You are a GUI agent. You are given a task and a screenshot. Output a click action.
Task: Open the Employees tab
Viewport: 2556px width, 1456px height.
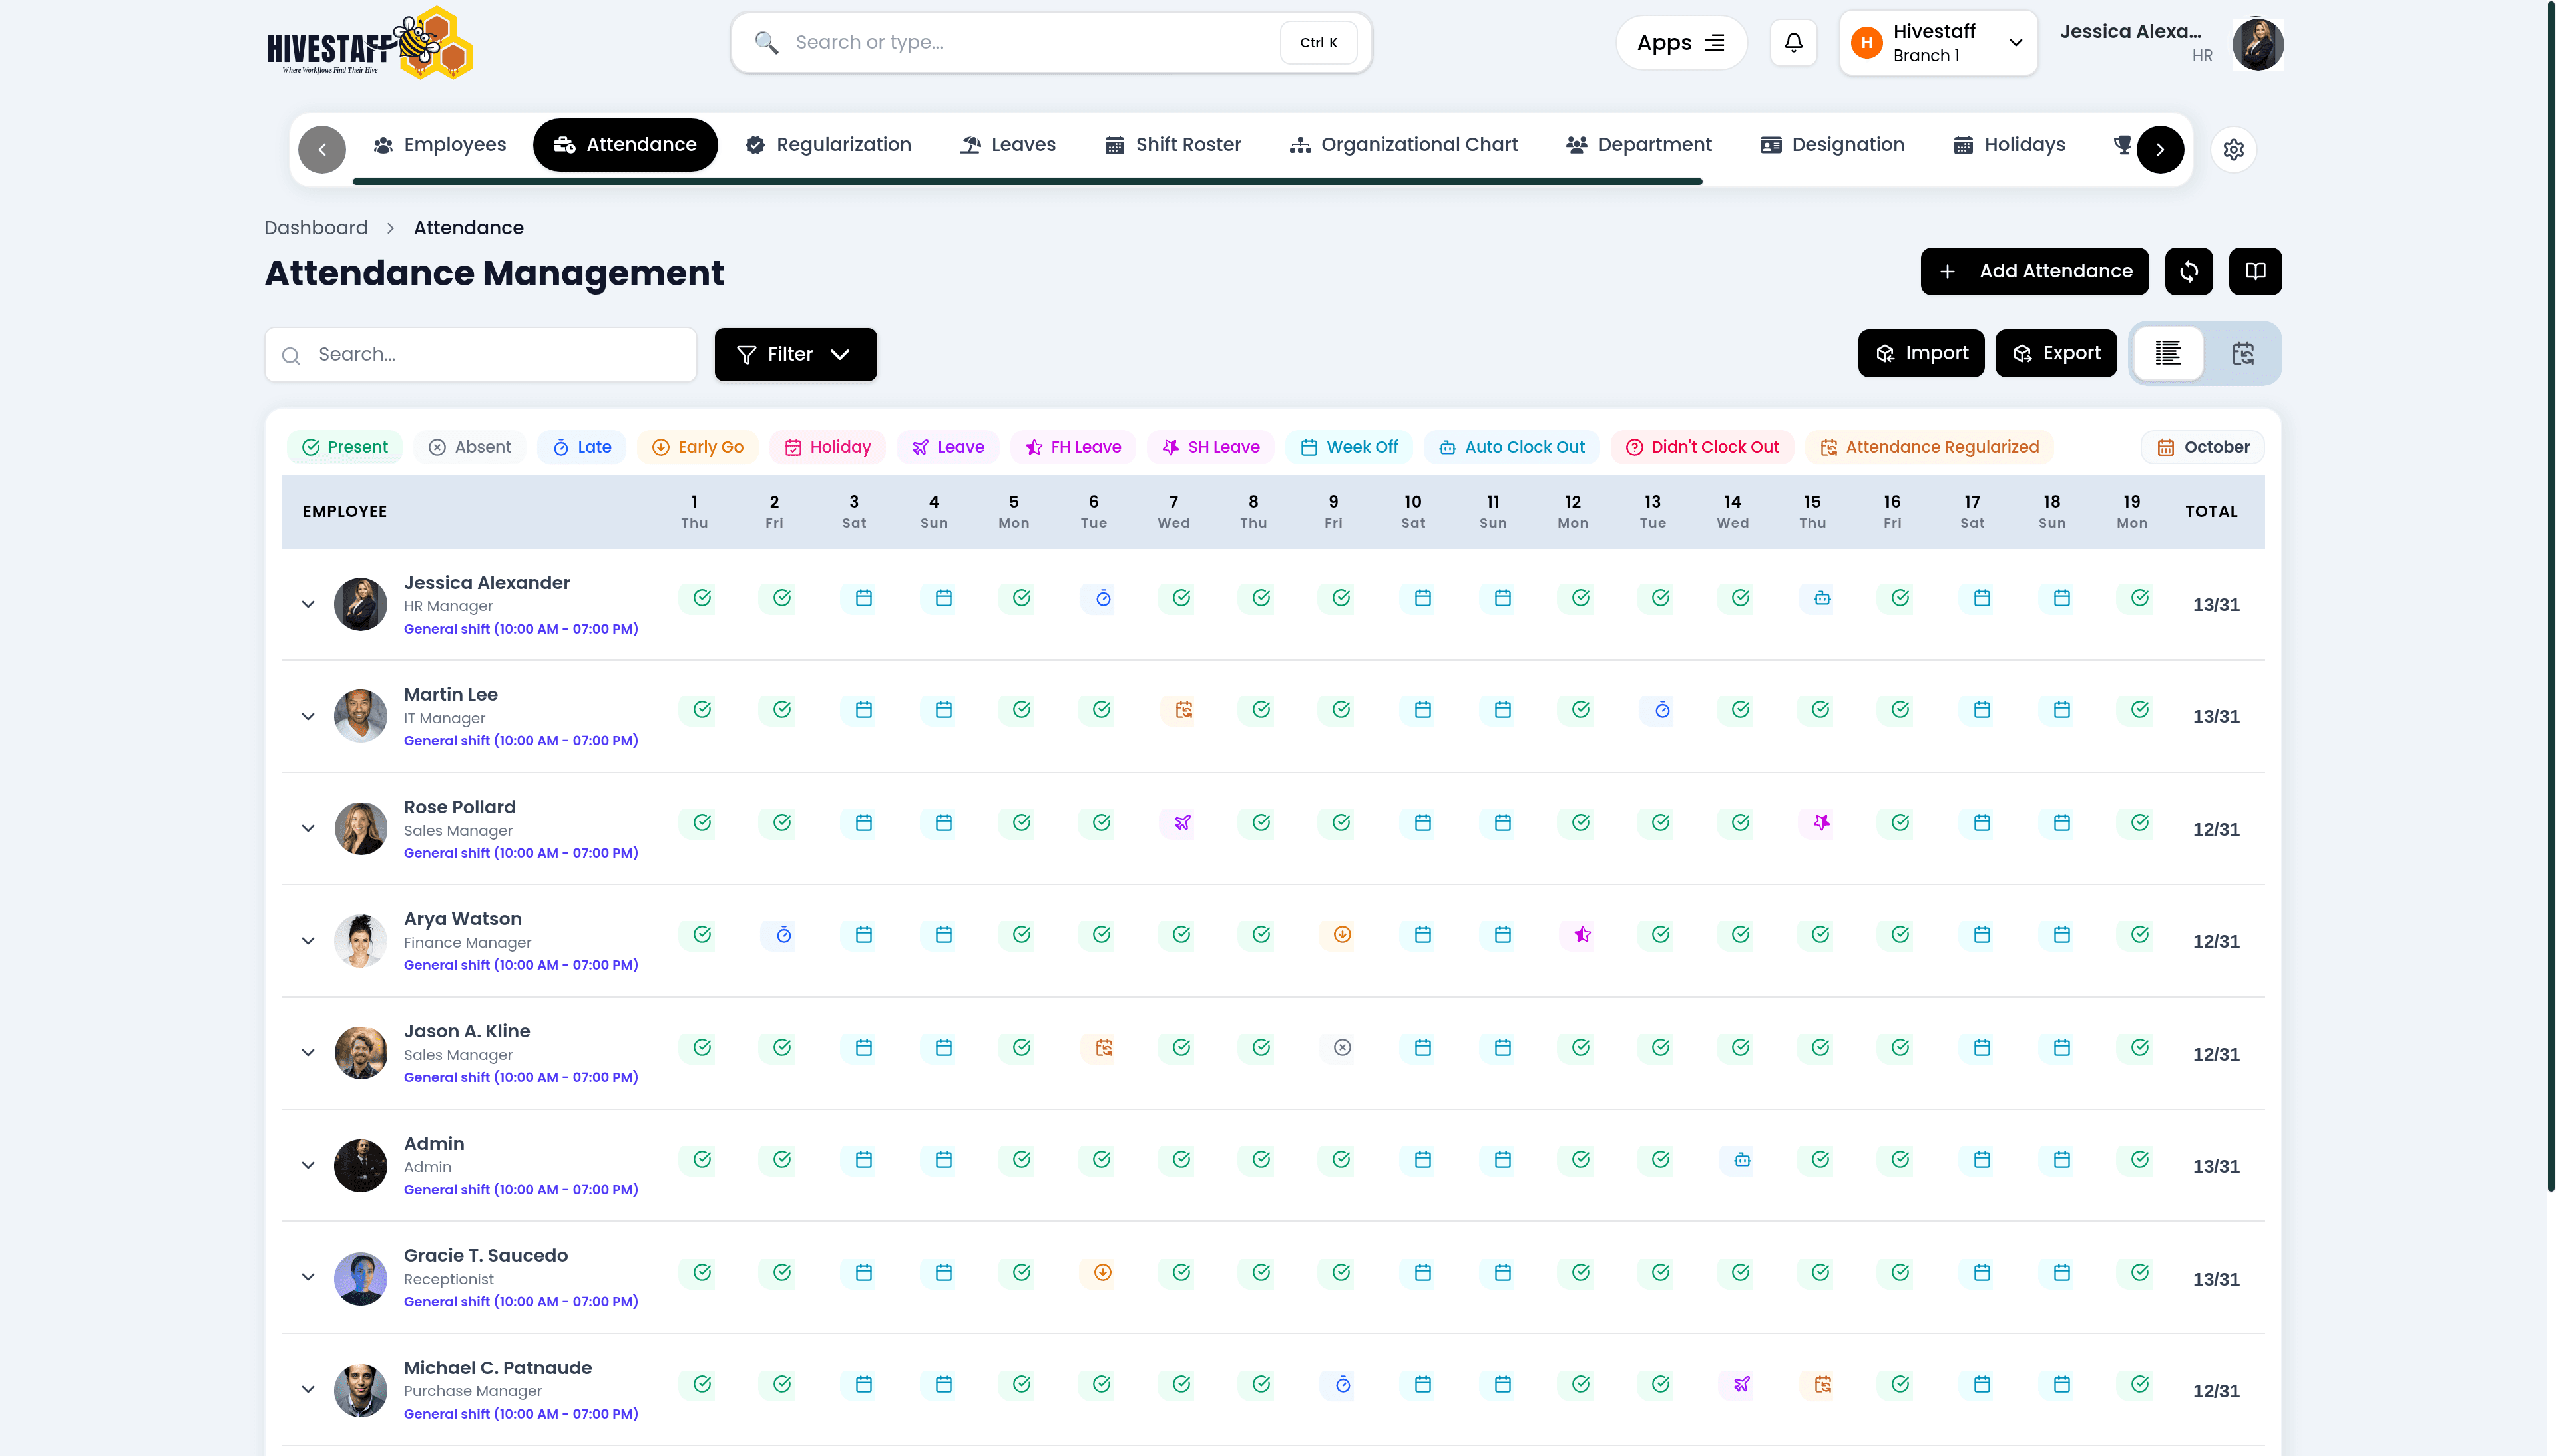(x=440, y=145)
